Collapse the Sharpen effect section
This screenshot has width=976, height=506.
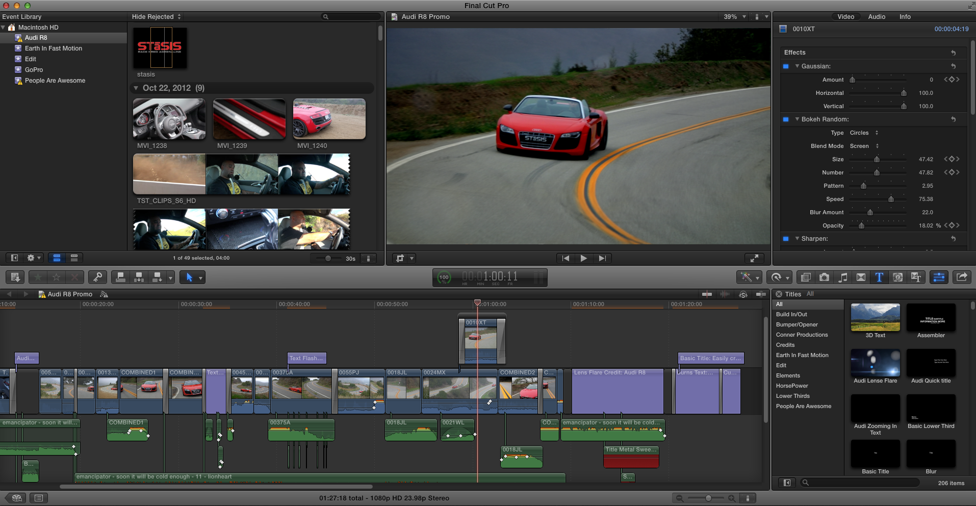click(797, 239)
